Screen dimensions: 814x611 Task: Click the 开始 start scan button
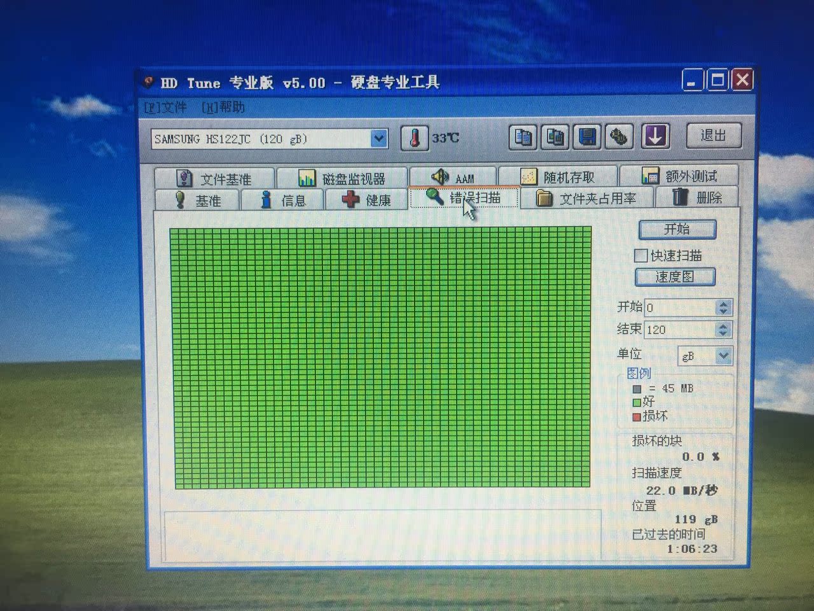click(677, 229)
